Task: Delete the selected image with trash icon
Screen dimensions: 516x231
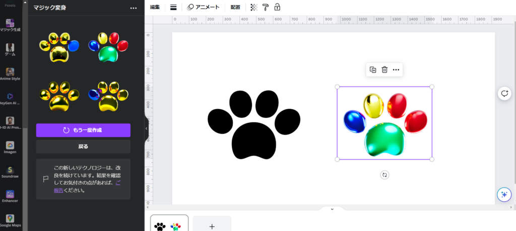Action: pyautogui.click(x=384, y=70)
